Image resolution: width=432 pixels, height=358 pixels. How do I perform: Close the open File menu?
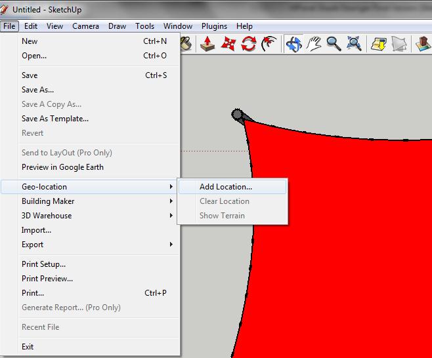tap(9, 26)
